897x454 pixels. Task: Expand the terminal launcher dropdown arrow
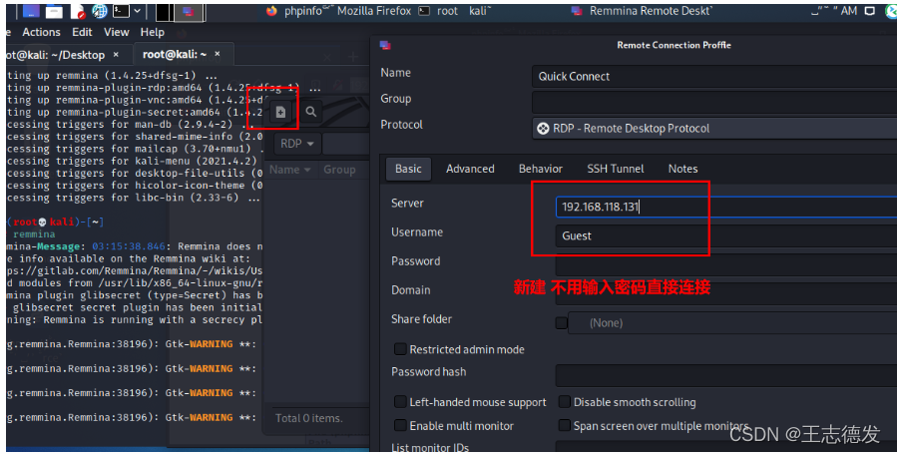(x=137, y=11)
